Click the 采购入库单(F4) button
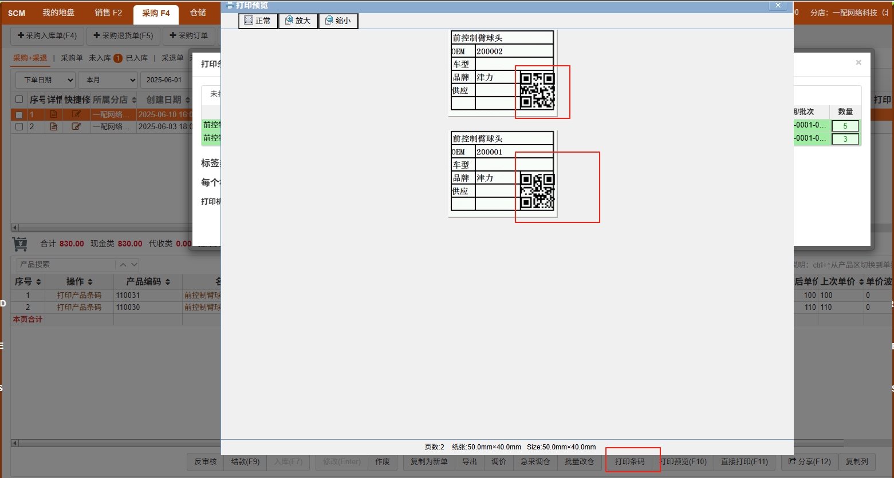The height and width of the screenshot is (478, 894). coord(47,35)
